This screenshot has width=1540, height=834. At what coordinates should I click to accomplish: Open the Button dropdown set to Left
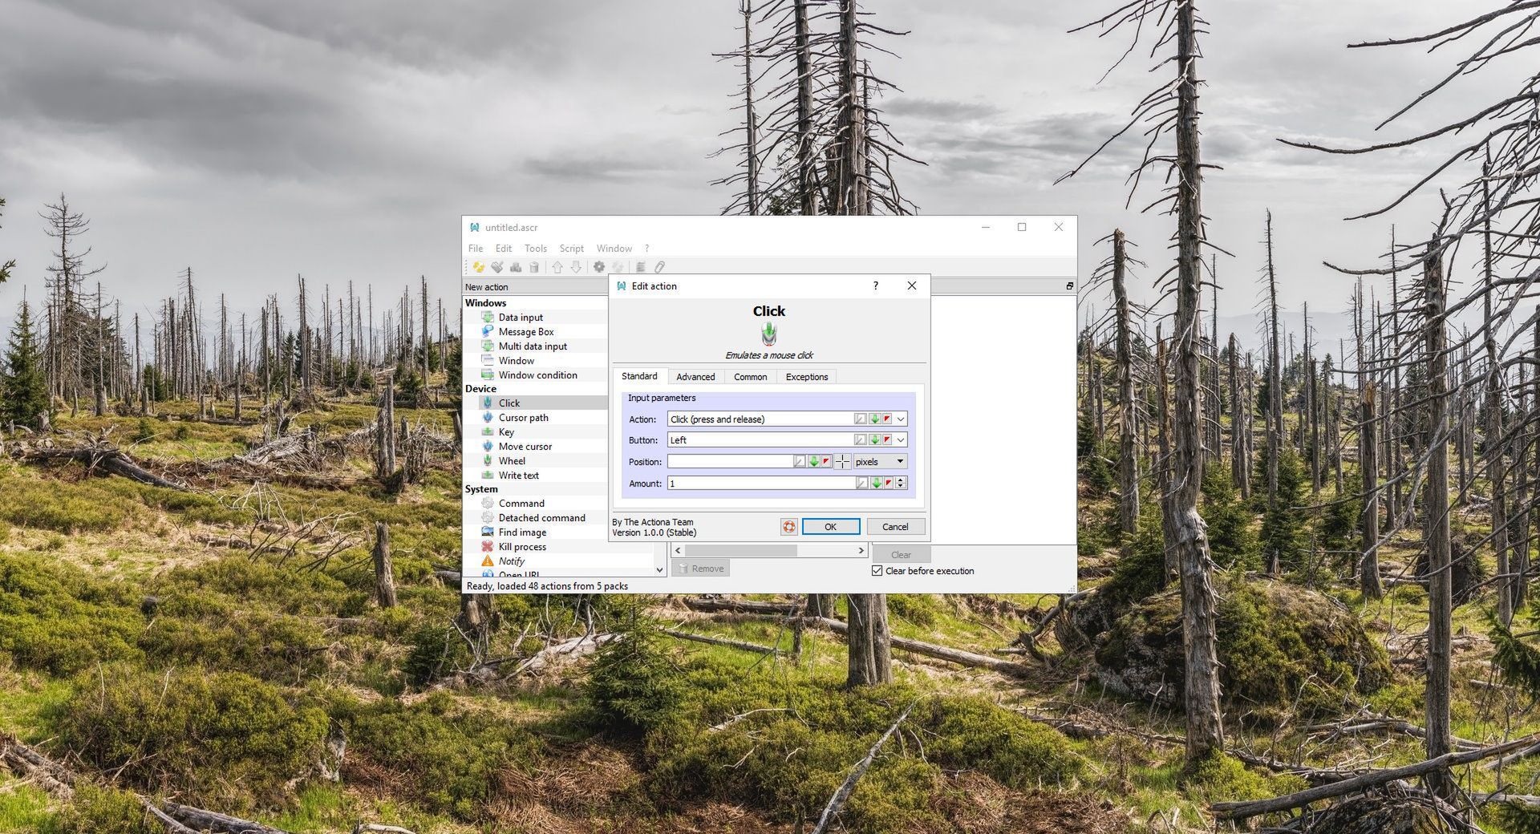pyautogui.click(x=900, y=439)
